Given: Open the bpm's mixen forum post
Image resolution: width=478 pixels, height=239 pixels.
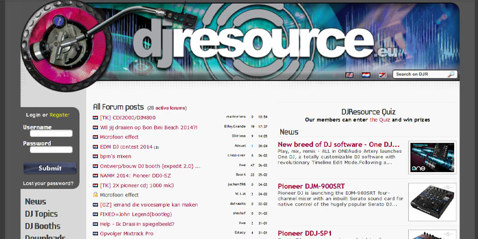Looking at the screenshot, I should 115,157.
